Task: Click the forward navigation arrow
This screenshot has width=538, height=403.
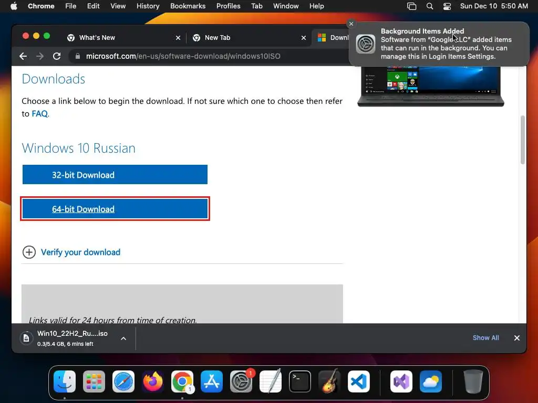Action: coord(40,56)
